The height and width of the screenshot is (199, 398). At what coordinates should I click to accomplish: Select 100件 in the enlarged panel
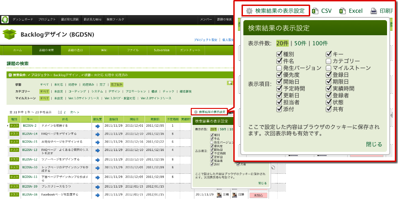click(320, 43)
